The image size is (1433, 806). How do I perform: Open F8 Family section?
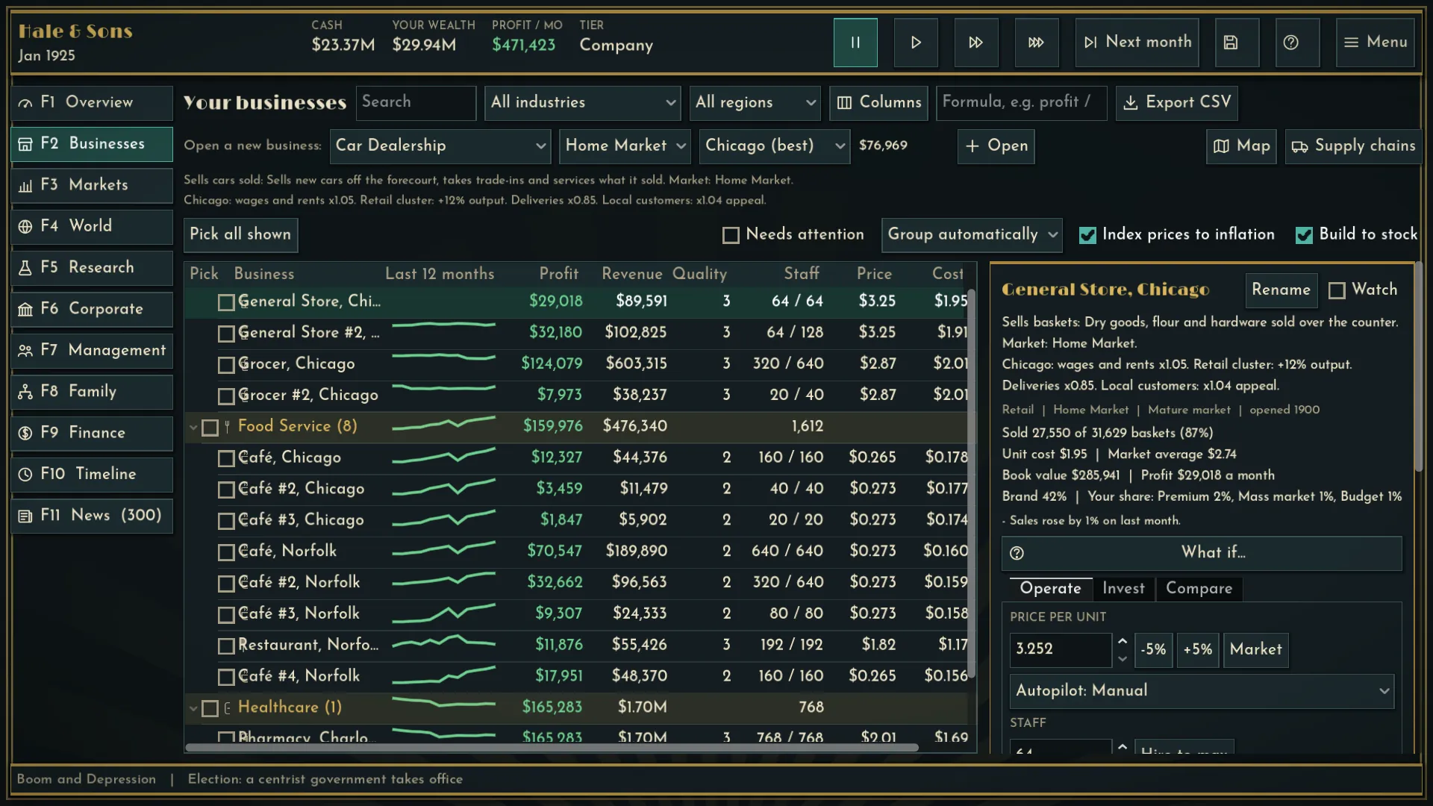point(92,392)
